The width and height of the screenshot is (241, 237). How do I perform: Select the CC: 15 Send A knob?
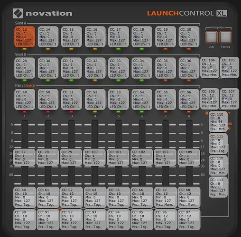(71, 36)
